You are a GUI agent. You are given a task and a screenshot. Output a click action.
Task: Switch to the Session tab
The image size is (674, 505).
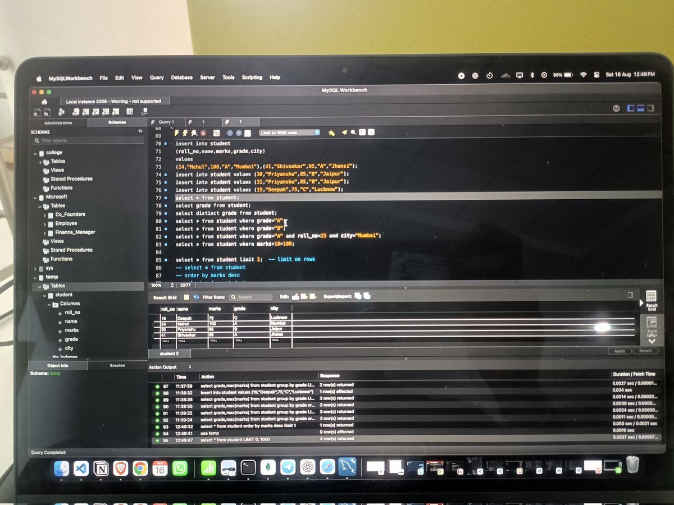coord(117,365)
